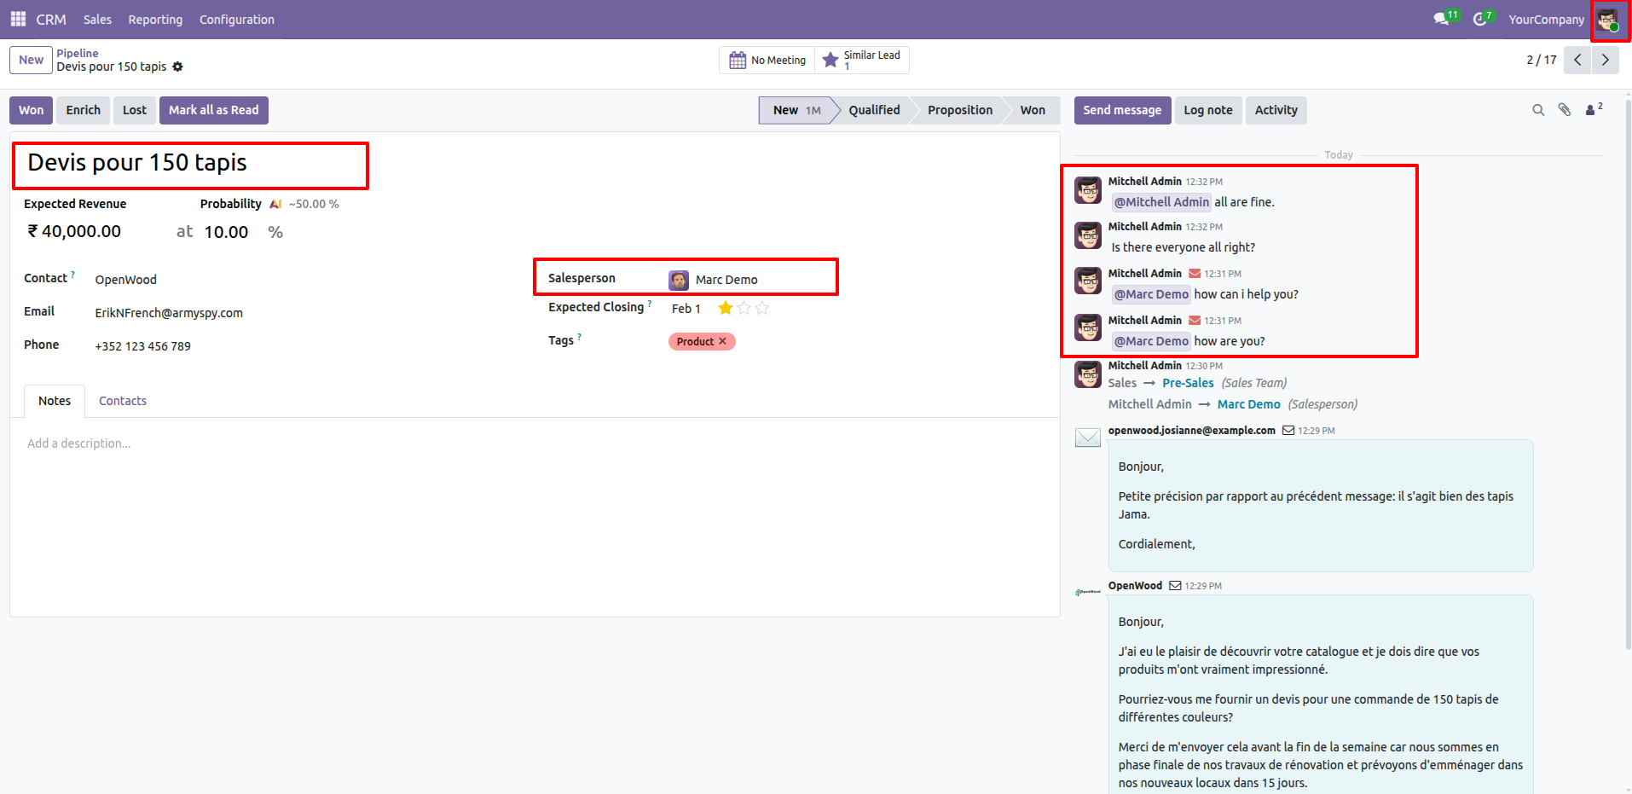Click the help question mark next to Tags
Screen dimensions: 1632x794
[x=579, y=337]
